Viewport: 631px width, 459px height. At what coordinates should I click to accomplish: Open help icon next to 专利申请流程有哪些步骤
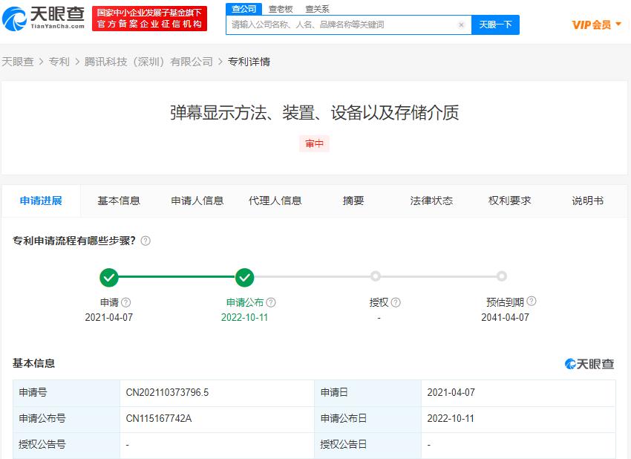coord(146,241)
